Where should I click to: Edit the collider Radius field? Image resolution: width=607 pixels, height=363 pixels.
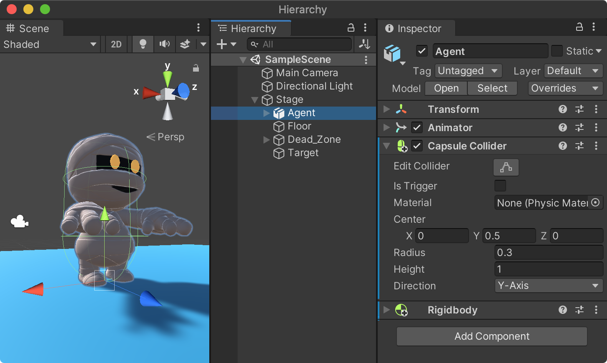click(549, 252)
